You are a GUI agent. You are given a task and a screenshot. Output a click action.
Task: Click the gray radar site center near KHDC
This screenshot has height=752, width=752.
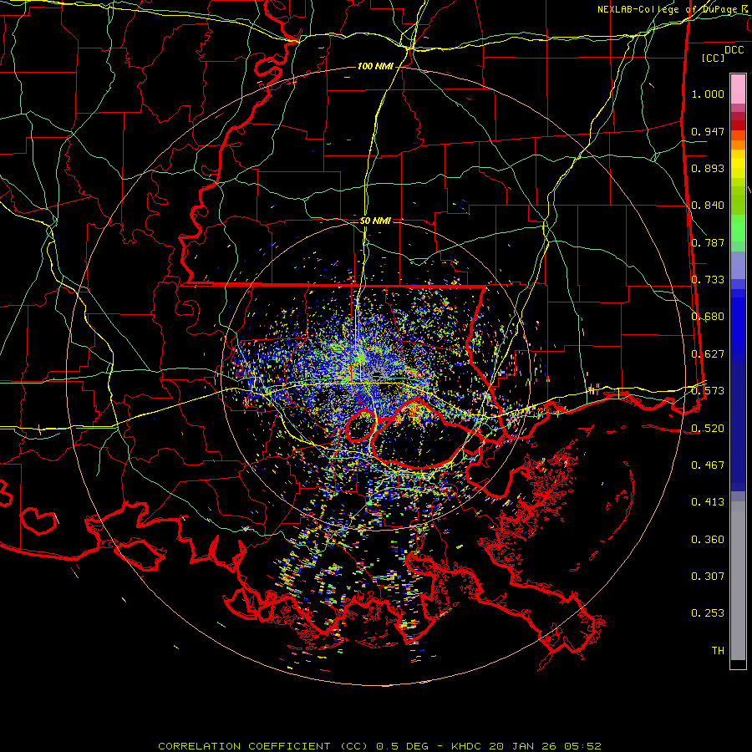click(x=375, y=373)
